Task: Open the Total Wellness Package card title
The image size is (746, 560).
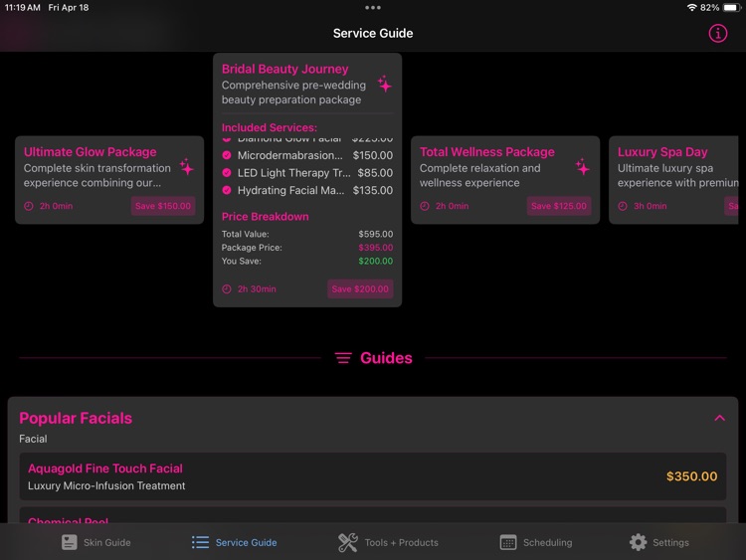Action: pos(486,152)
